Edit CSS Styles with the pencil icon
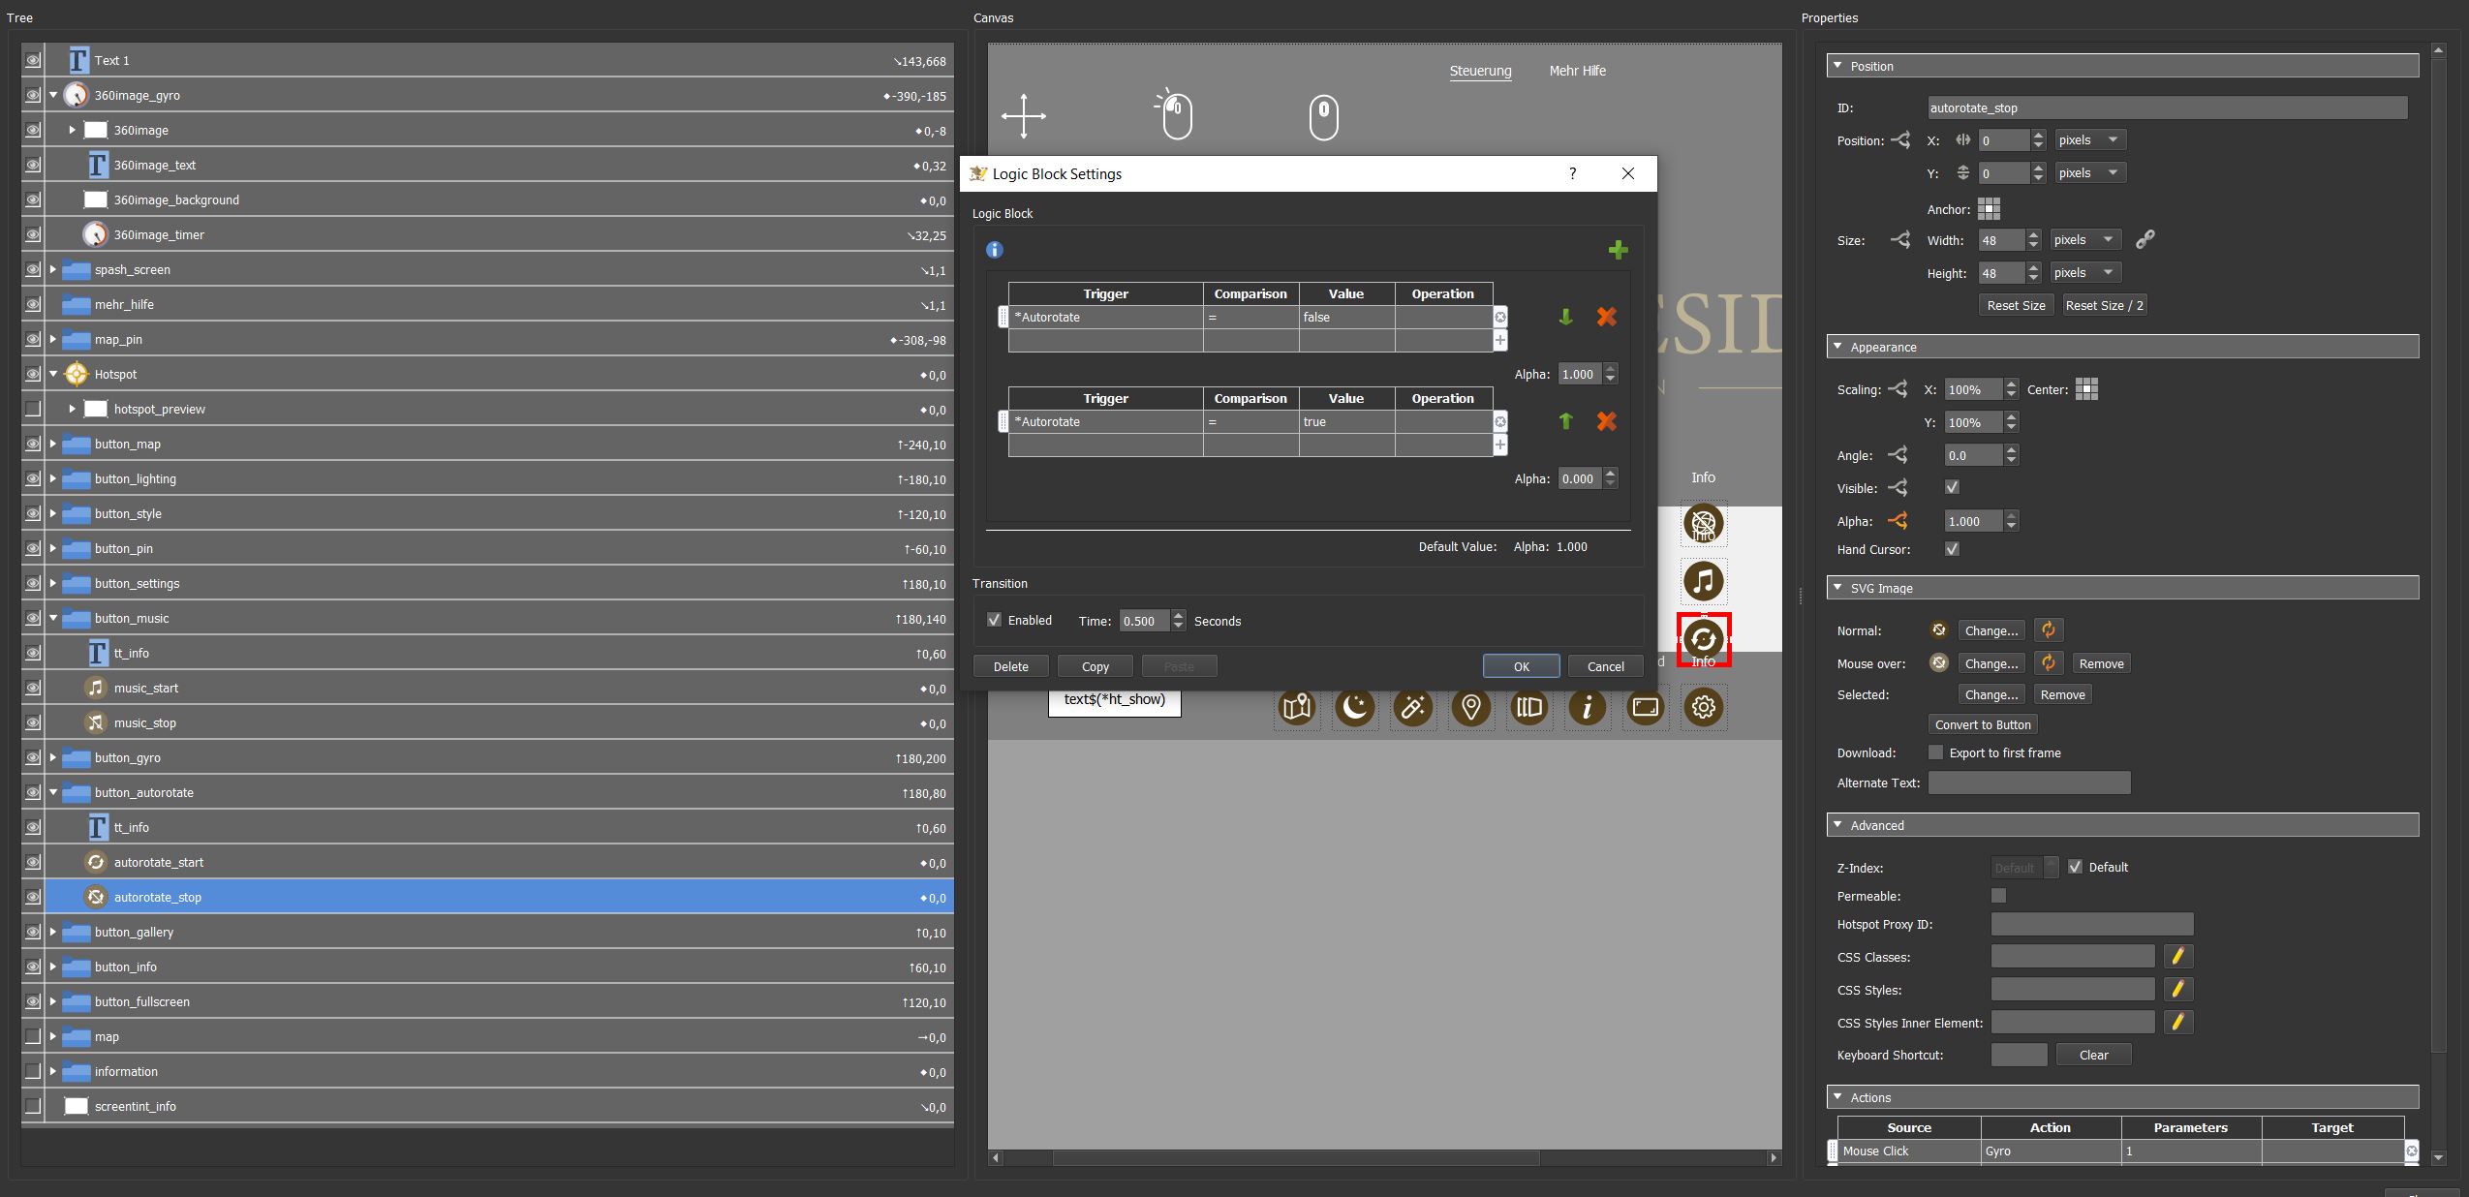Image resolution: width=2469 pixels, height=1197 pixels. [x=2177, y=990]
